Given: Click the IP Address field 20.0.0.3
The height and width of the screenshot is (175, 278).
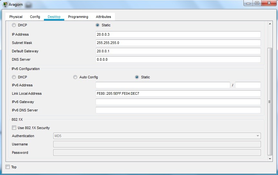Looking at the screenshot, I should coord(178,34).
